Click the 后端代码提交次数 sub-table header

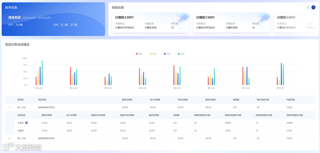tap(264, 115)
